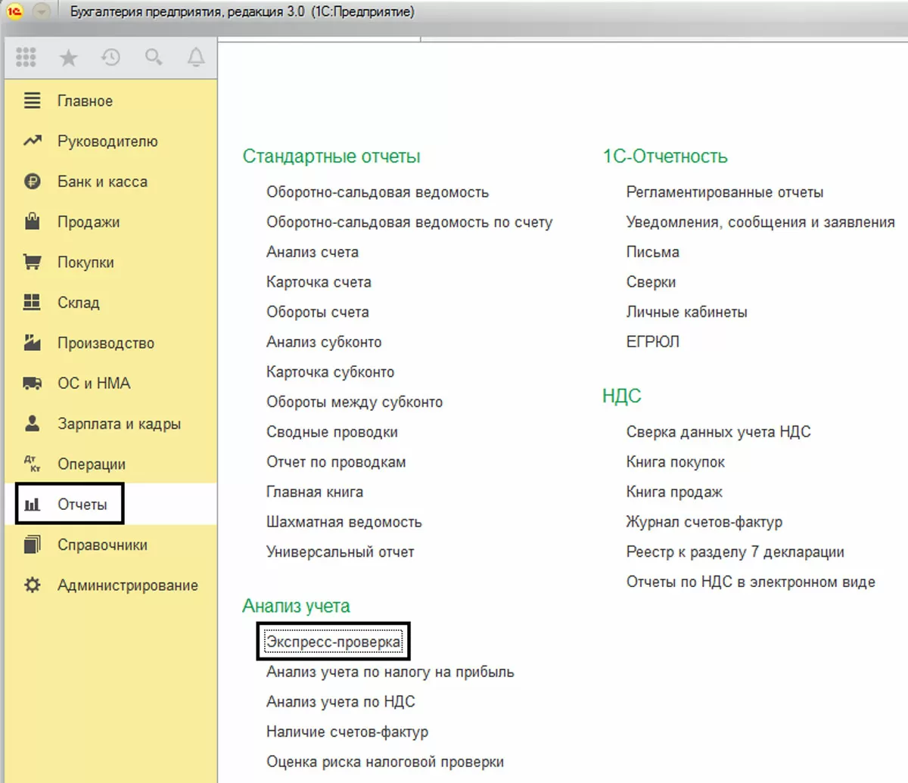Open the Главное section

coord(85,101)
